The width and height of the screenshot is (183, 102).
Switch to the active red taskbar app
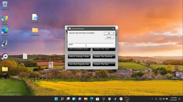pyautogui.click(x=127, y=99)
